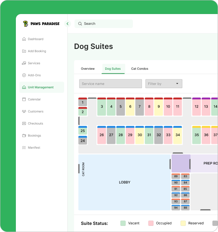Screen dimensions: 218x232
Task: Select suite 12 with purple header
Action: pyautogui.click(x=196, y=106)
